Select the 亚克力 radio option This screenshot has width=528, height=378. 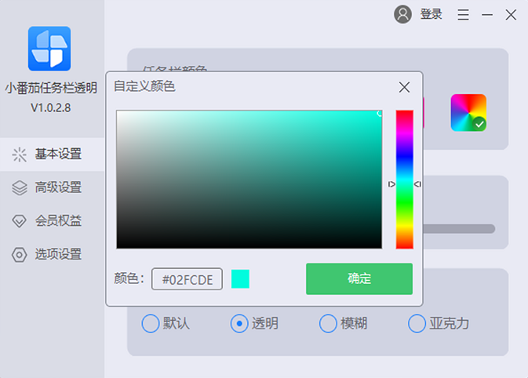pos(417,323)
